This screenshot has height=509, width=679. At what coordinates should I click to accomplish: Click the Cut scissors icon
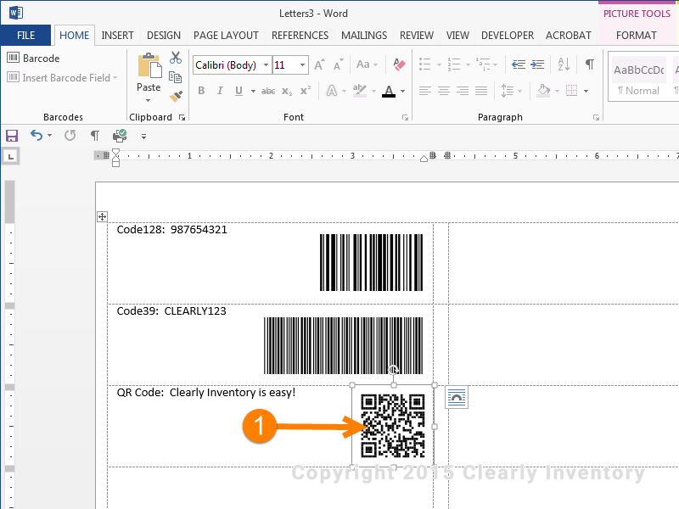tap(176, 58)
